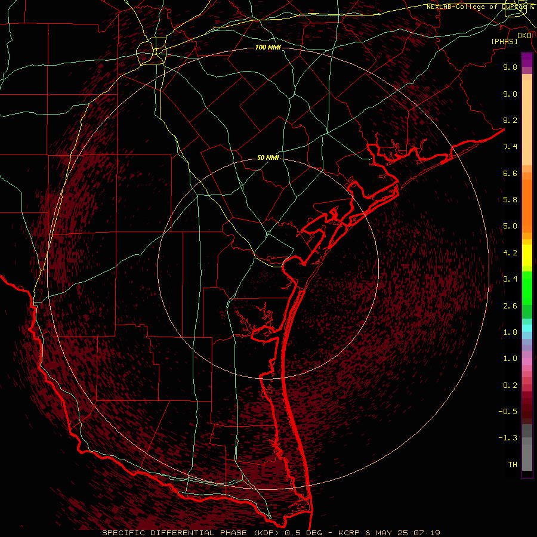537x537 pixels.
Task: Pick the peach colorbar segment near 8.2
Action: coord(527,122)
